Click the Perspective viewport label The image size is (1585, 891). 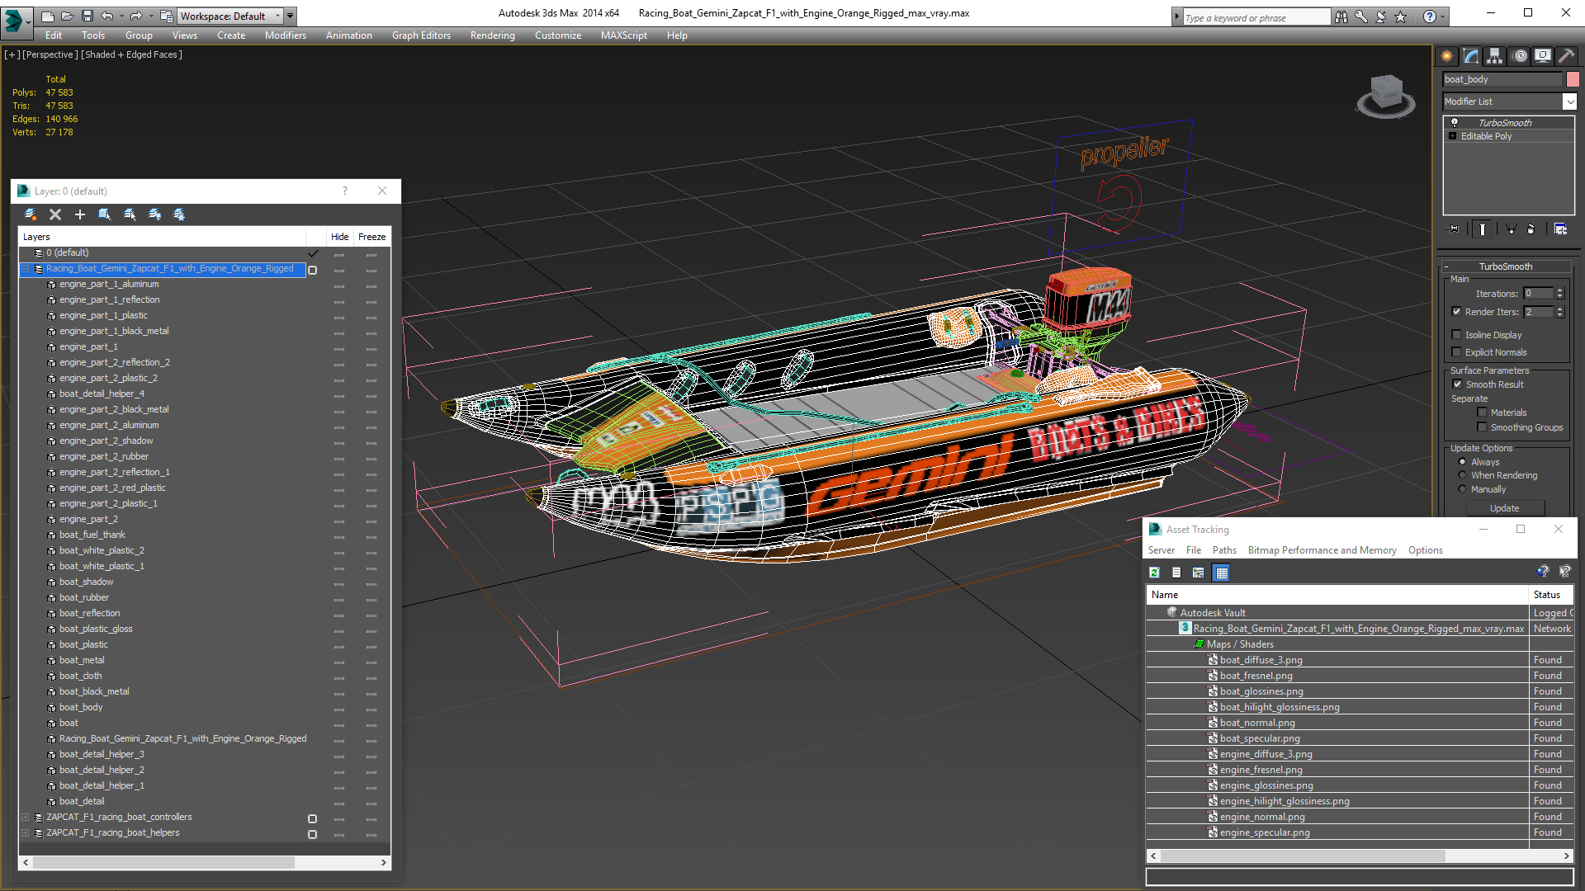pos(50,54)
